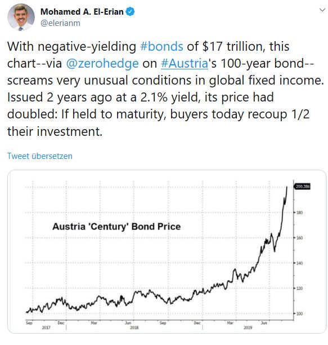328x345 pixels.
Task: Click the chart title 'Austria Century Bond Price'
Action: tap(116, 227)
